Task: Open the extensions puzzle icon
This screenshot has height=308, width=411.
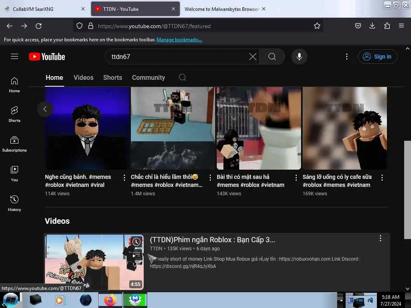Action: pos(387,26)
